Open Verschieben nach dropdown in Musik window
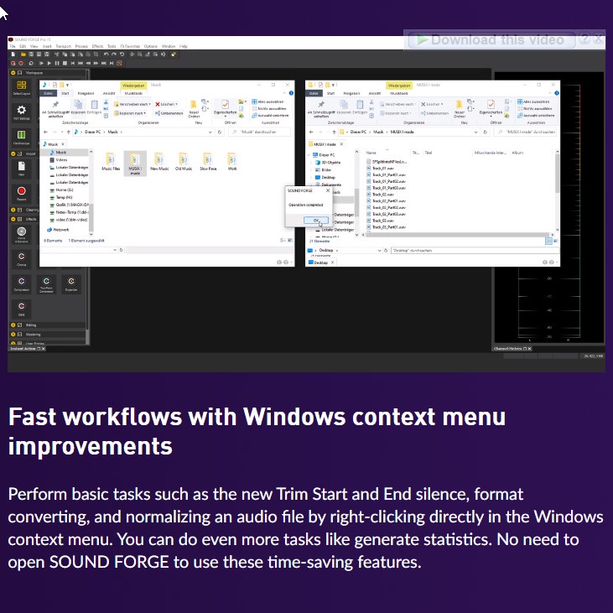The width and height of the screenshot is (613, 613). (x=132, y=104)
